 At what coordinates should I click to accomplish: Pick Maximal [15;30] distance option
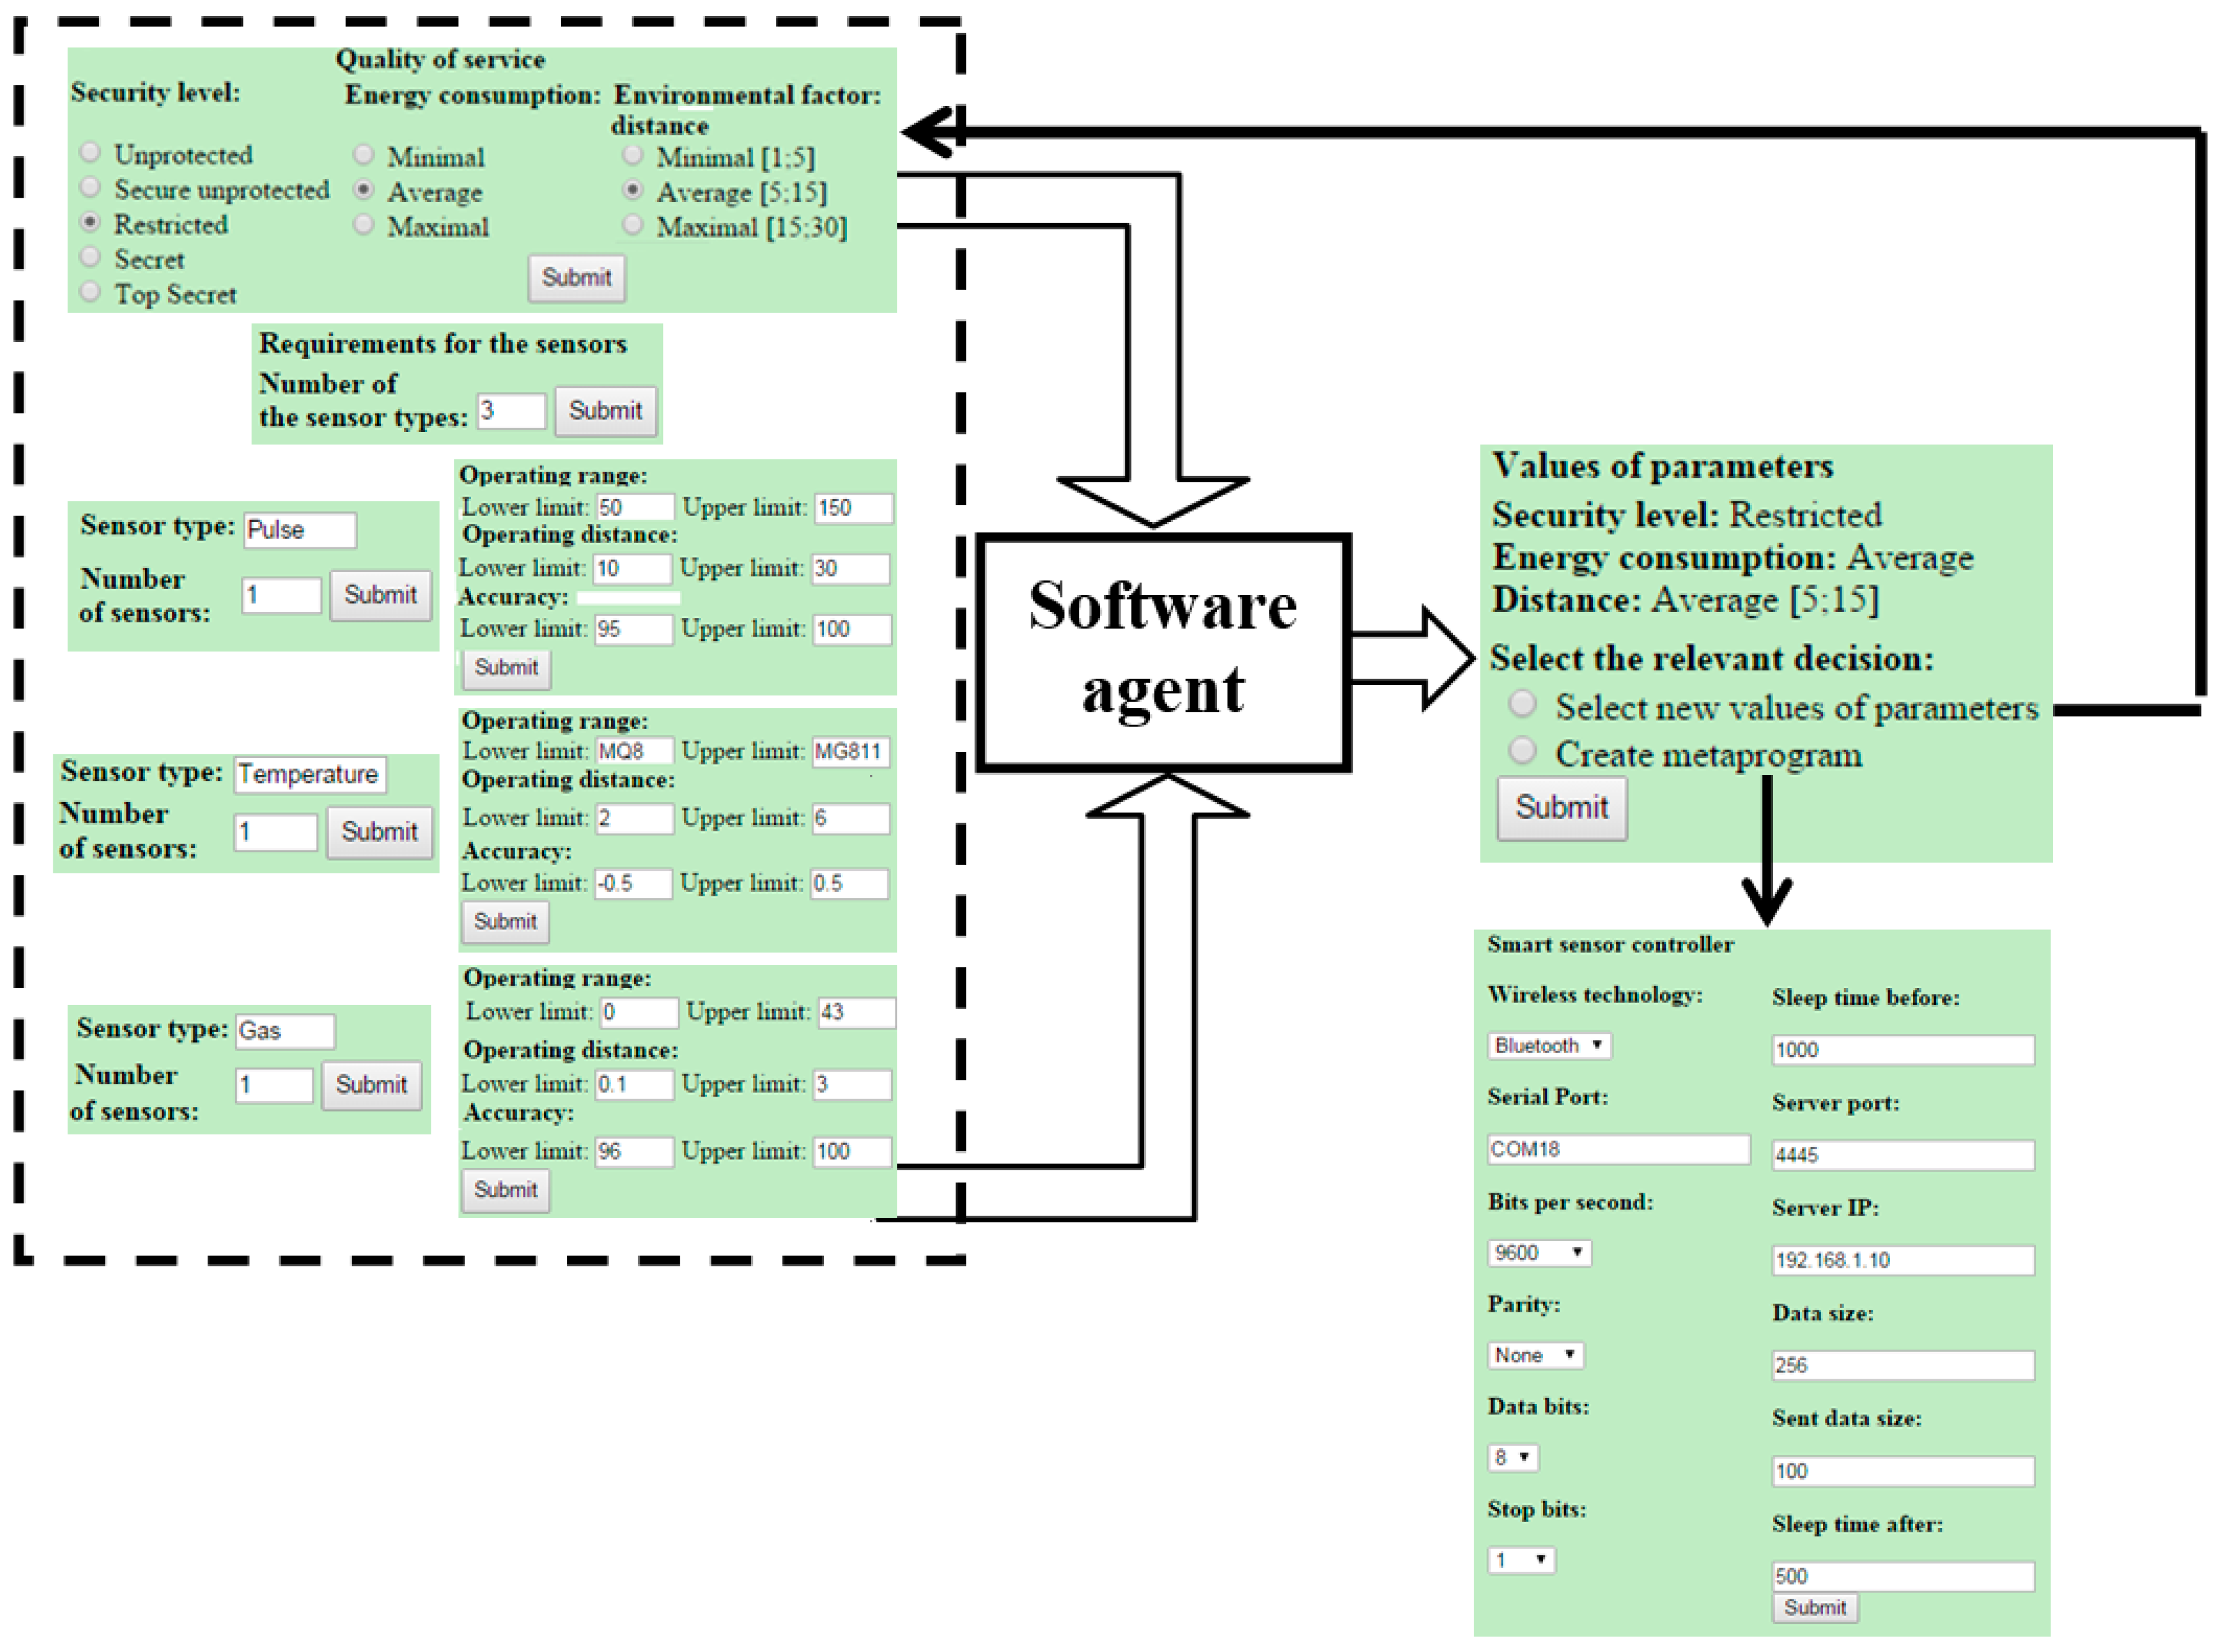tap(633, 224)
